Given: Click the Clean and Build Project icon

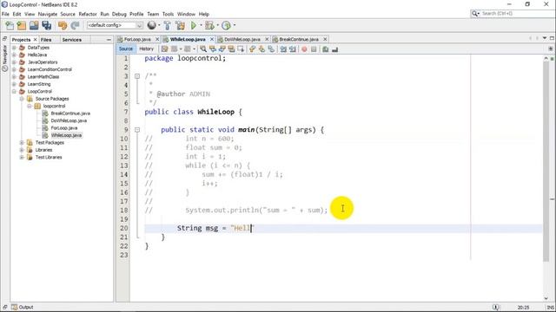Looking at the screenshot, I should (x=180, y=25).
